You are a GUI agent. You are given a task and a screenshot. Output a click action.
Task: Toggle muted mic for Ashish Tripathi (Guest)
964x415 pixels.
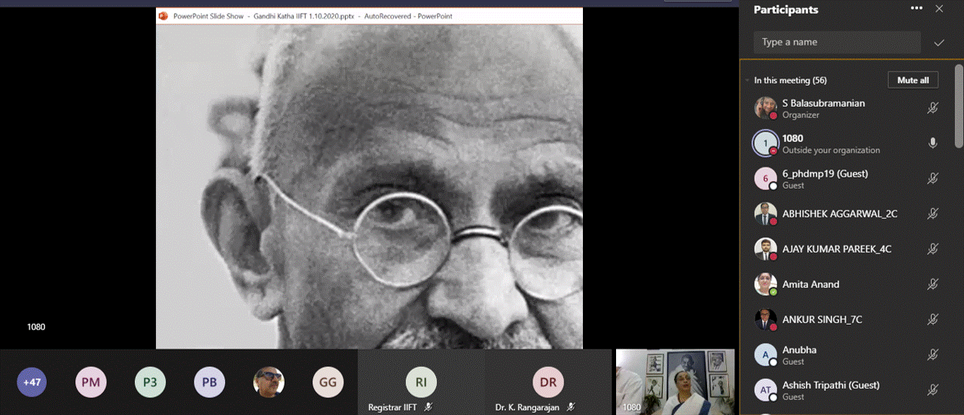click(932, 390)
